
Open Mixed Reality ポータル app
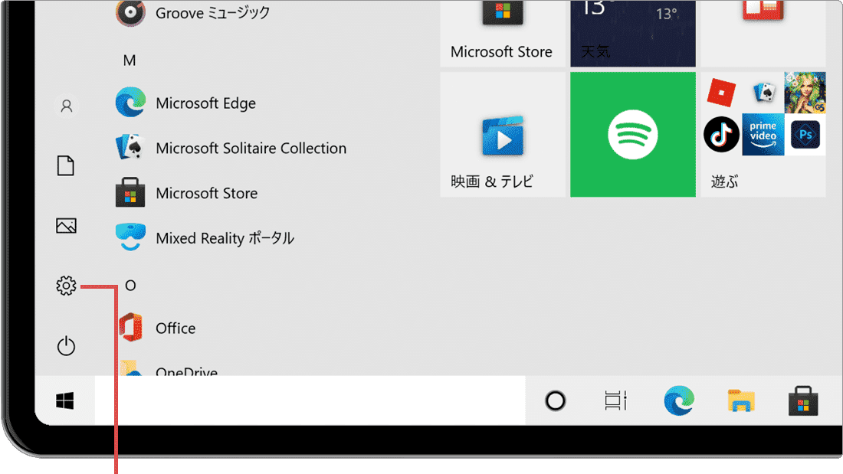tap(205, 238)
